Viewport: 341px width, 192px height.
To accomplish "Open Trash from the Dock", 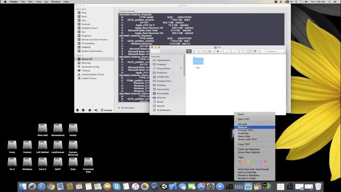I will tap(318, 187).
